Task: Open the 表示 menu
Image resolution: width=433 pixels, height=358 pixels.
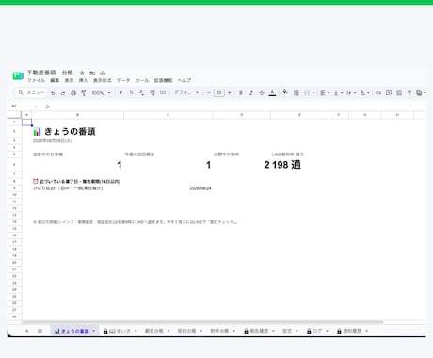Action: (x=69, y=80)
